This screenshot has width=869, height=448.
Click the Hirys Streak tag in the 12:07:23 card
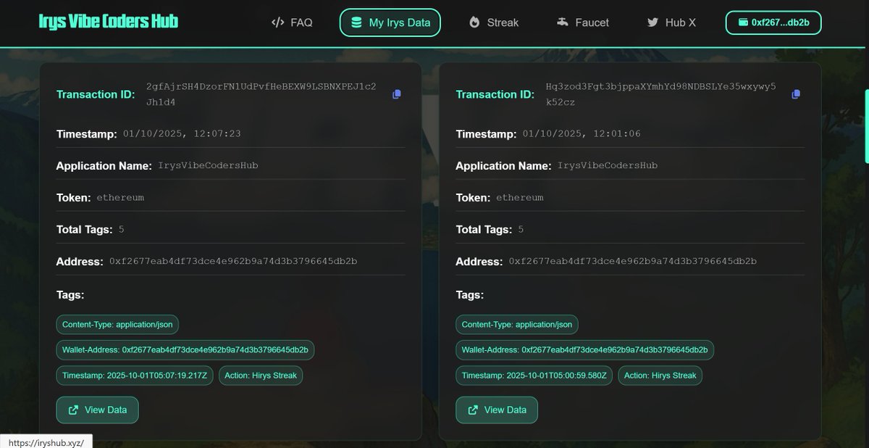(261, 376)
